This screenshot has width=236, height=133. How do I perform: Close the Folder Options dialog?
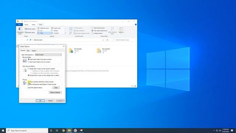(64, 47)
